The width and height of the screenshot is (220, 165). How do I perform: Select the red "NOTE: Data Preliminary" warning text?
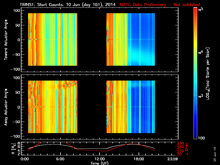tap(160, 4)
